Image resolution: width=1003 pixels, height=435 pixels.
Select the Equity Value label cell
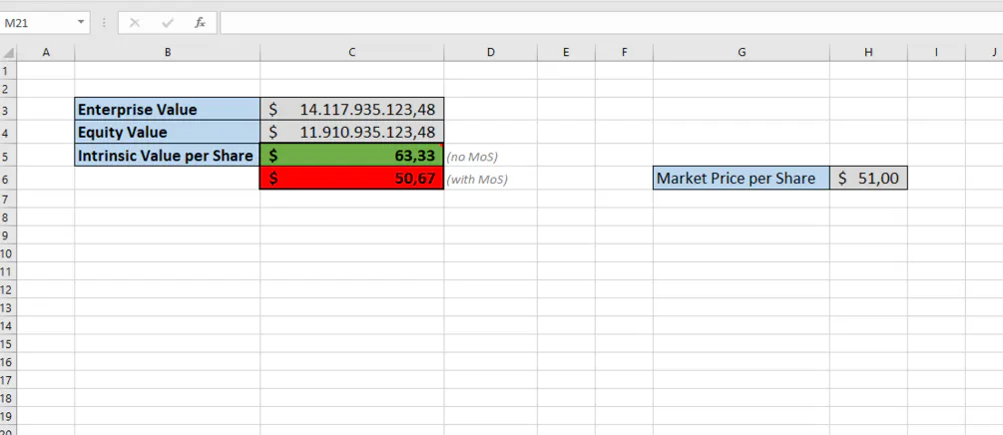168,133
